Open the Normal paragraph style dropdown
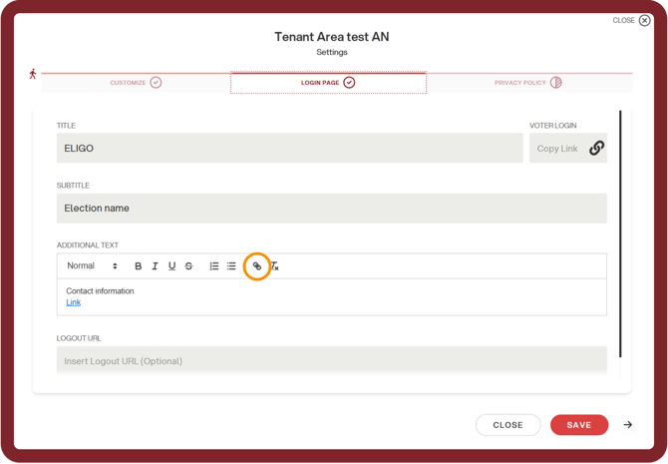Image resolution: width=668 pixels, height=464 pixels. [x=92, y=265]
